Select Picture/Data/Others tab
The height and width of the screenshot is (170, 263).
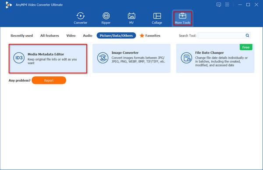click(116, 35)
